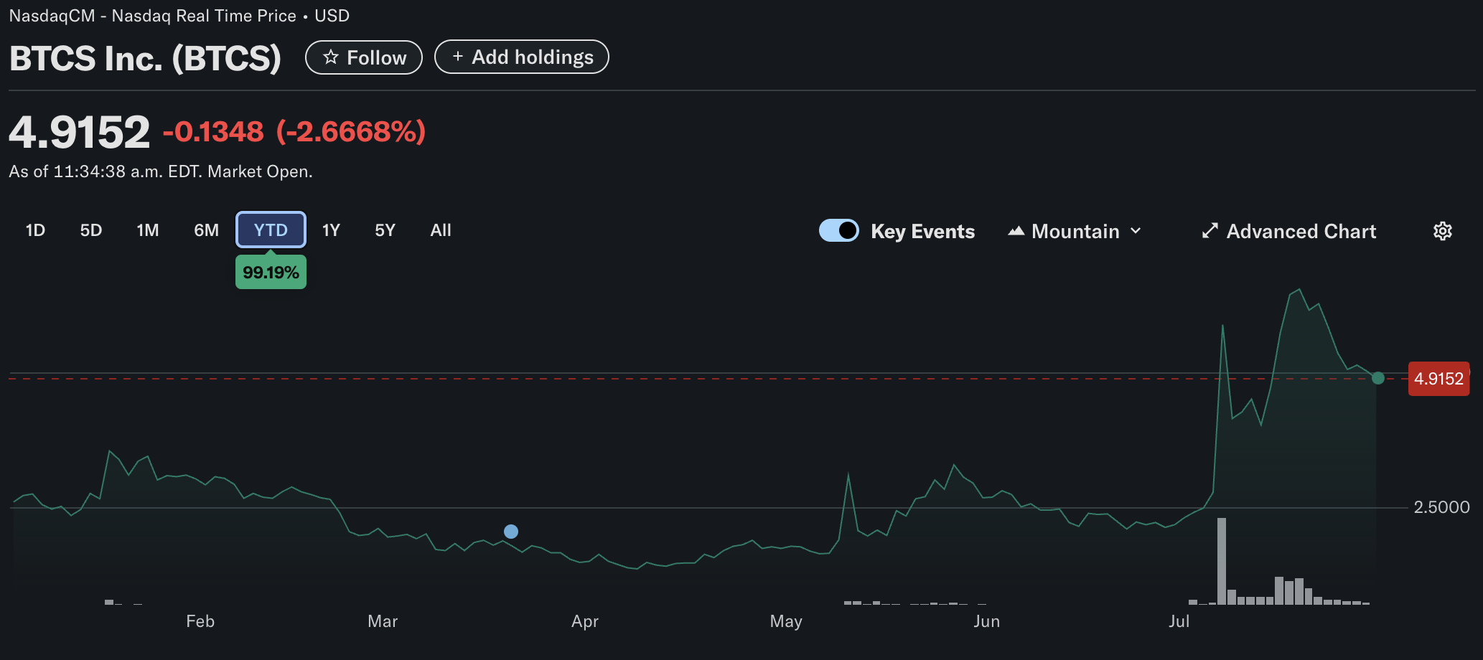Open chart settings gear icon

[1442, 231]
